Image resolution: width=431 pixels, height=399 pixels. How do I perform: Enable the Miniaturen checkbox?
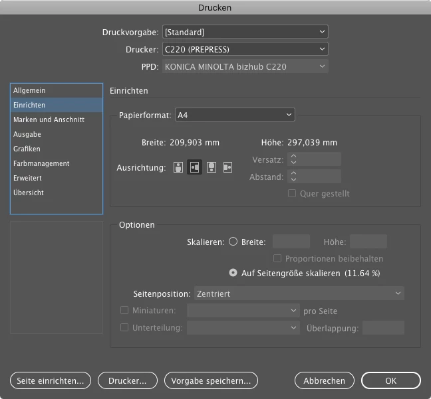click(124, 310)
